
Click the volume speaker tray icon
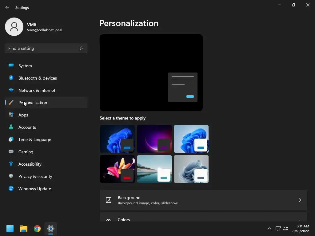285,229
